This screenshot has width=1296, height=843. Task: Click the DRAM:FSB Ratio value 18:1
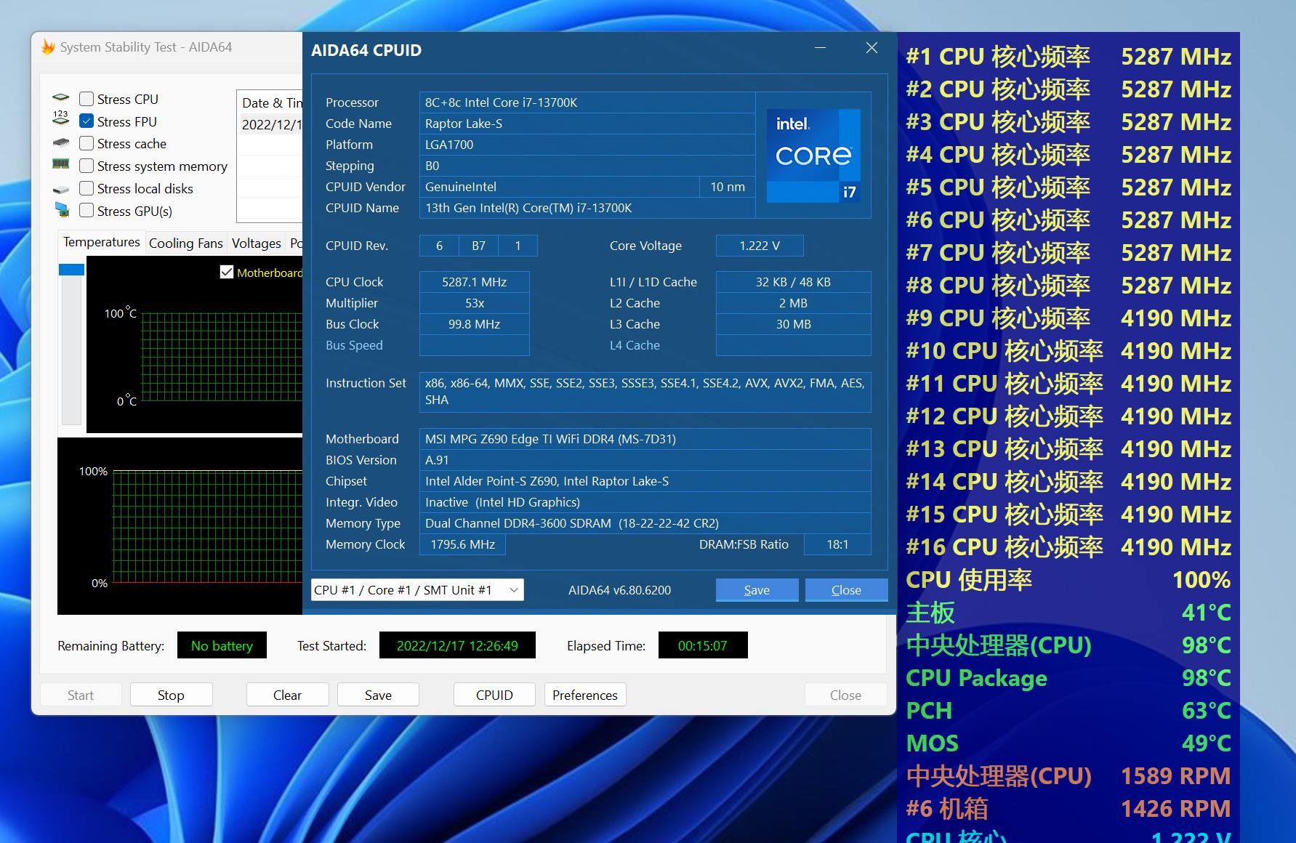click(837, 544)
